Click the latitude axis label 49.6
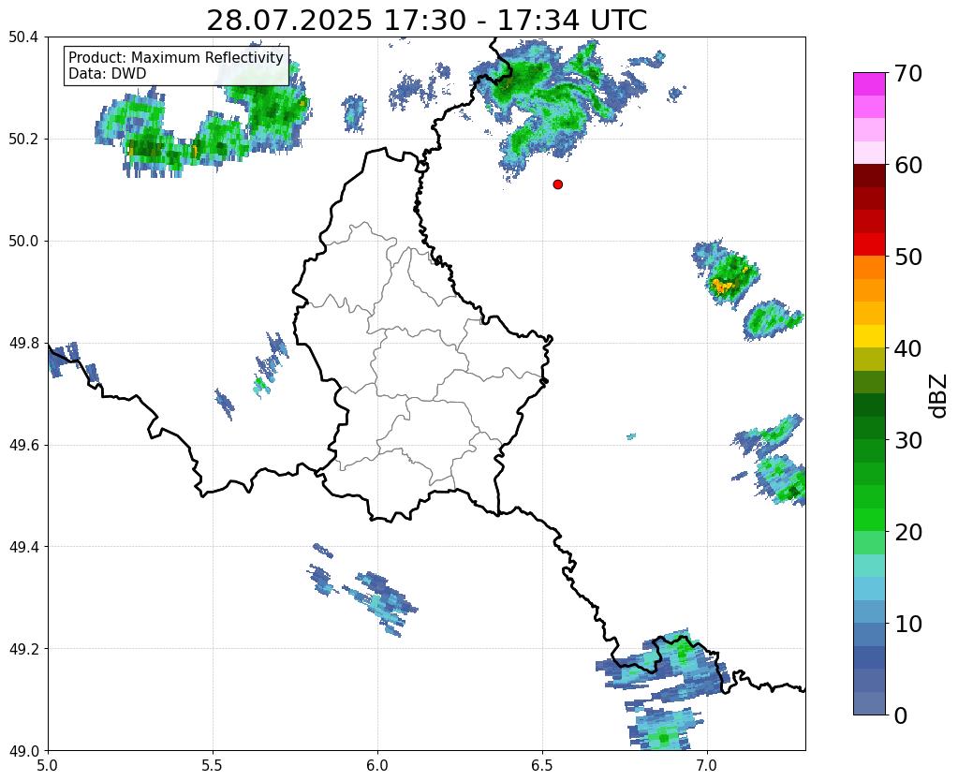Screen dimensions: 958x781 point(23,445)
